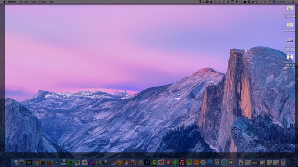Launch Firefox from the Dock

50,162
